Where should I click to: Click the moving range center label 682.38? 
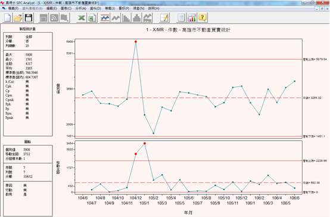pos(312,182)
